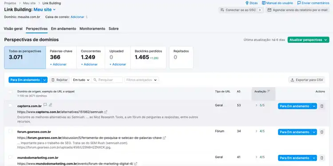This screenshot has height=166, width=333.
Task: Tick the select-all checkbox in table header
Action: click(x=10, y=92)
